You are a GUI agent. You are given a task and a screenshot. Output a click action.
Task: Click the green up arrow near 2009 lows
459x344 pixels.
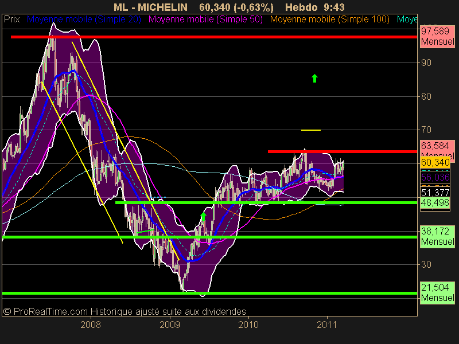tap(203, 217)
